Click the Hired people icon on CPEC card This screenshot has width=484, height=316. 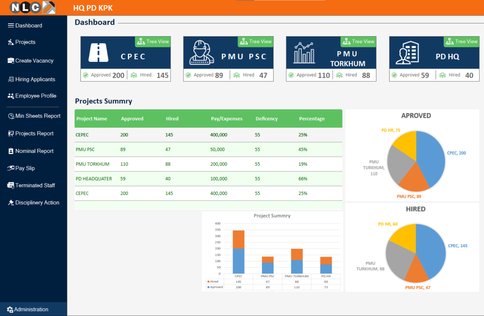coord(134,75)
